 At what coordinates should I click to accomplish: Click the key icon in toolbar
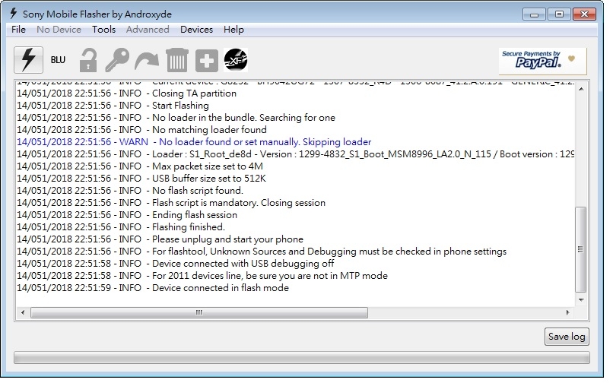117,60
